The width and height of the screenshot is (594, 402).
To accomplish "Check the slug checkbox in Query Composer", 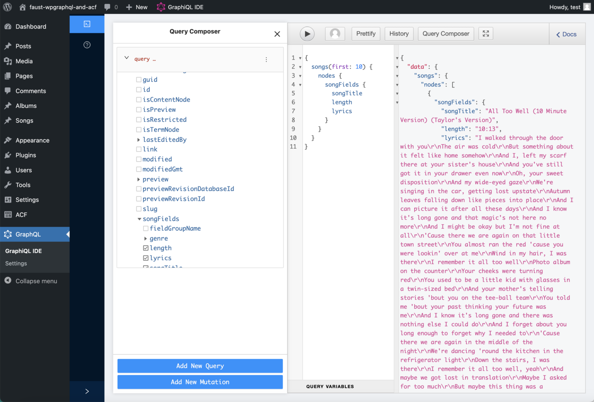I will (139, 209).
